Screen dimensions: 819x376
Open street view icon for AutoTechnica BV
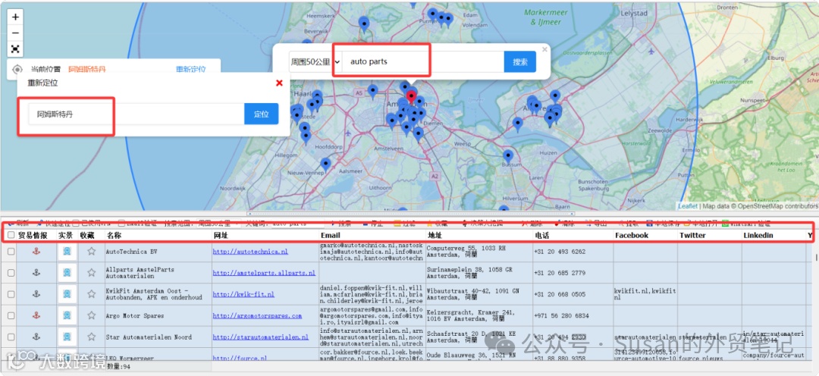coord(67,251)
